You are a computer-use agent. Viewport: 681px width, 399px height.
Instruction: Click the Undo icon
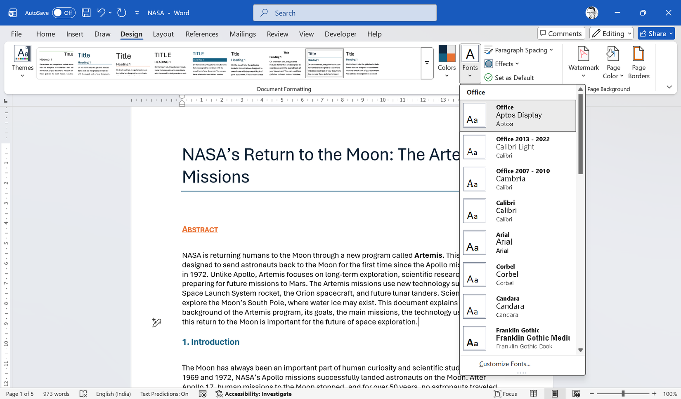(x=100, y=13)
